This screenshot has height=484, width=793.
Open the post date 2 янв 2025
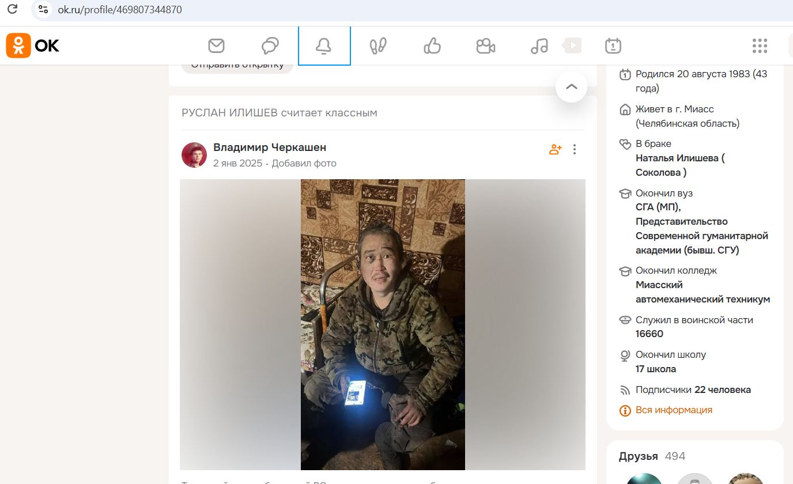[237, 163]
